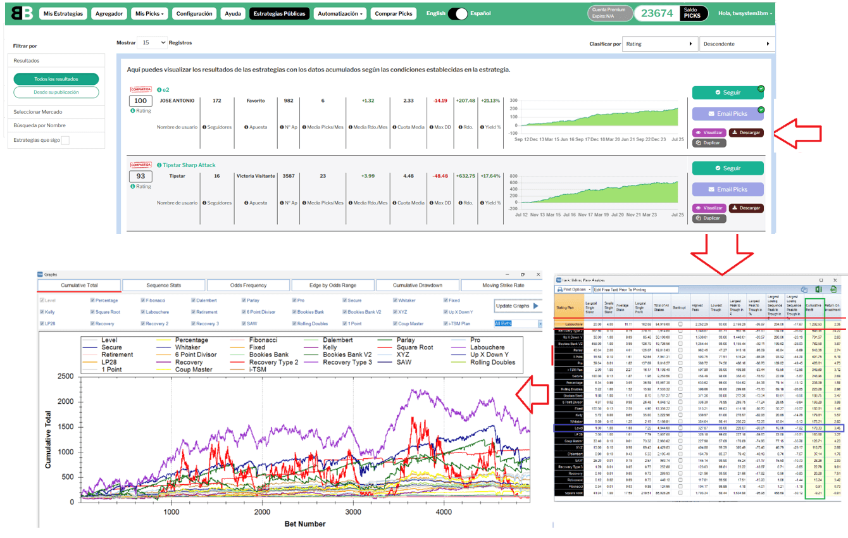The image size is (848, 538).
Task: Select the Cumulative Total tab
Action: [x=78, y=285]
